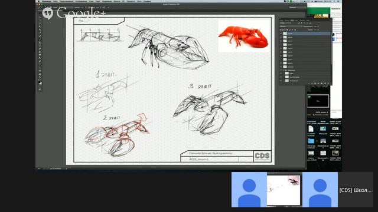Open the Фильтр menu
This screenshot has height=212, width=378.
[117, 1]
